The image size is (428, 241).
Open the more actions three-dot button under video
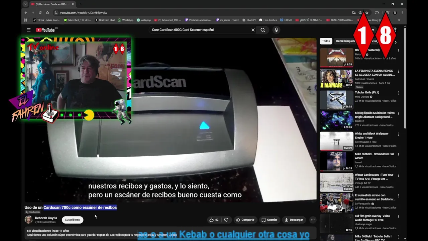313,220
